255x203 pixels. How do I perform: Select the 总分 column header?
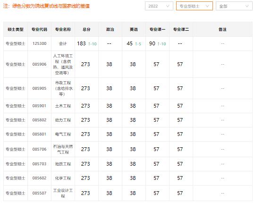click(x=86, y=29)
